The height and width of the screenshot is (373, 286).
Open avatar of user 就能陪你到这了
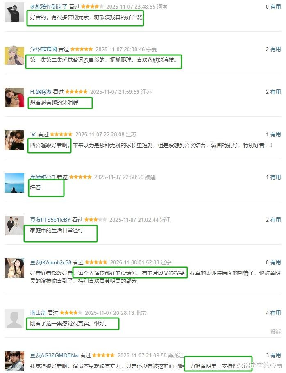(14, 12)
